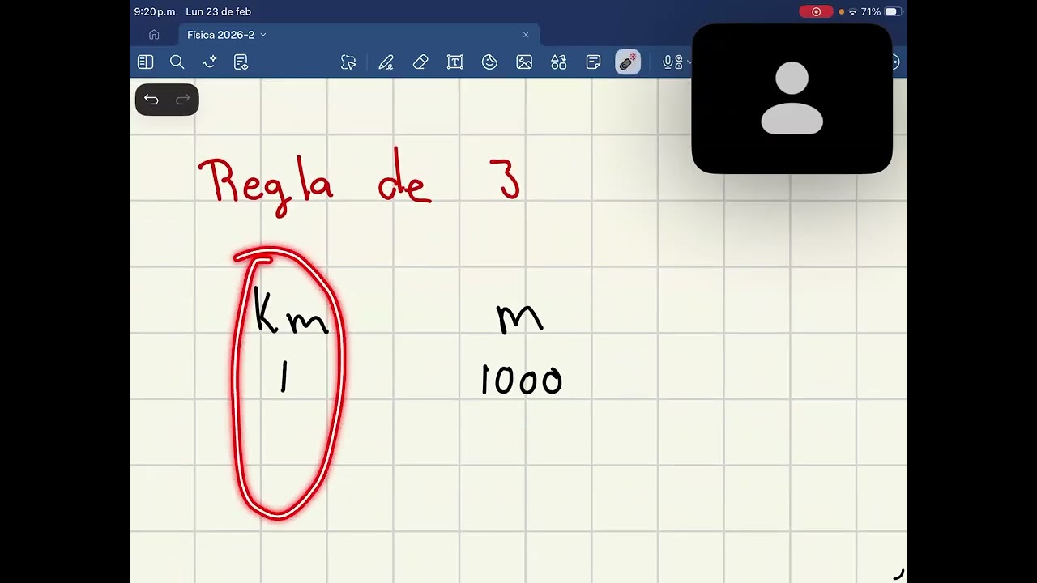Image resolution: width=1037 pixels, height=583 pixels.
Task: Toggle the Laser pointer tool
Action: pyautogui.click(x=628, y=62)
